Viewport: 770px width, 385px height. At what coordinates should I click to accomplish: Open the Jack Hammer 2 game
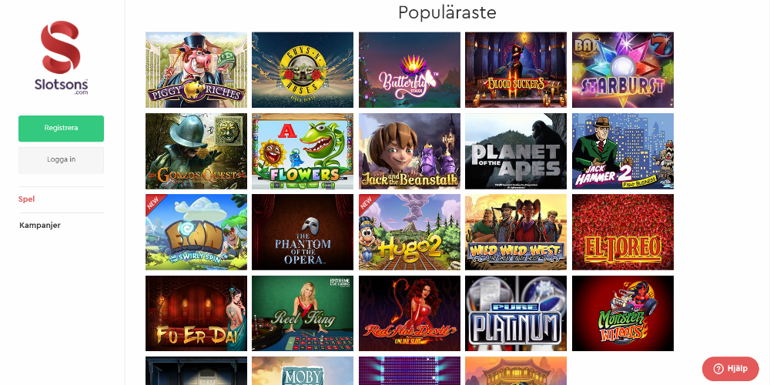tap(623, 151)
